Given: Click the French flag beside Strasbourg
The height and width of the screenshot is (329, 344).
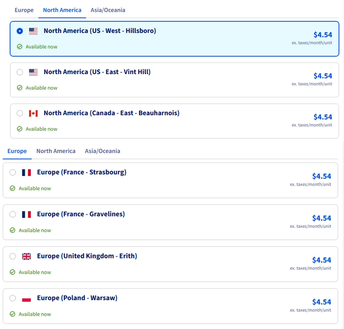Looking at the screenshot, I should click(27, 172).
